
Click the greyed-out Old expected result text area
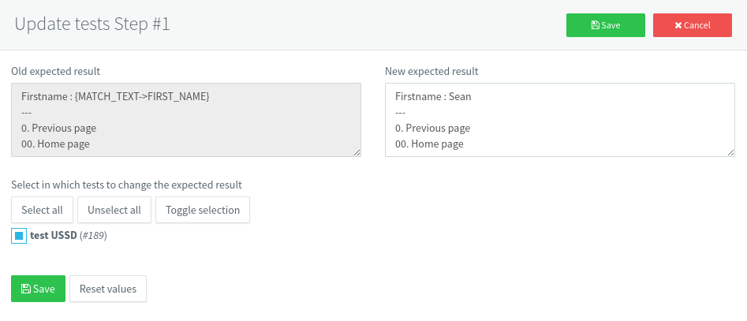(x=186, y=120)
